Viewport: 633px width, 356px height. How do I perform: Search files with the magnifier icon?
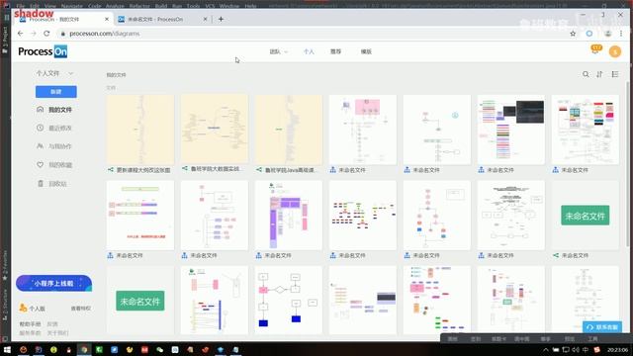[586, 74]
